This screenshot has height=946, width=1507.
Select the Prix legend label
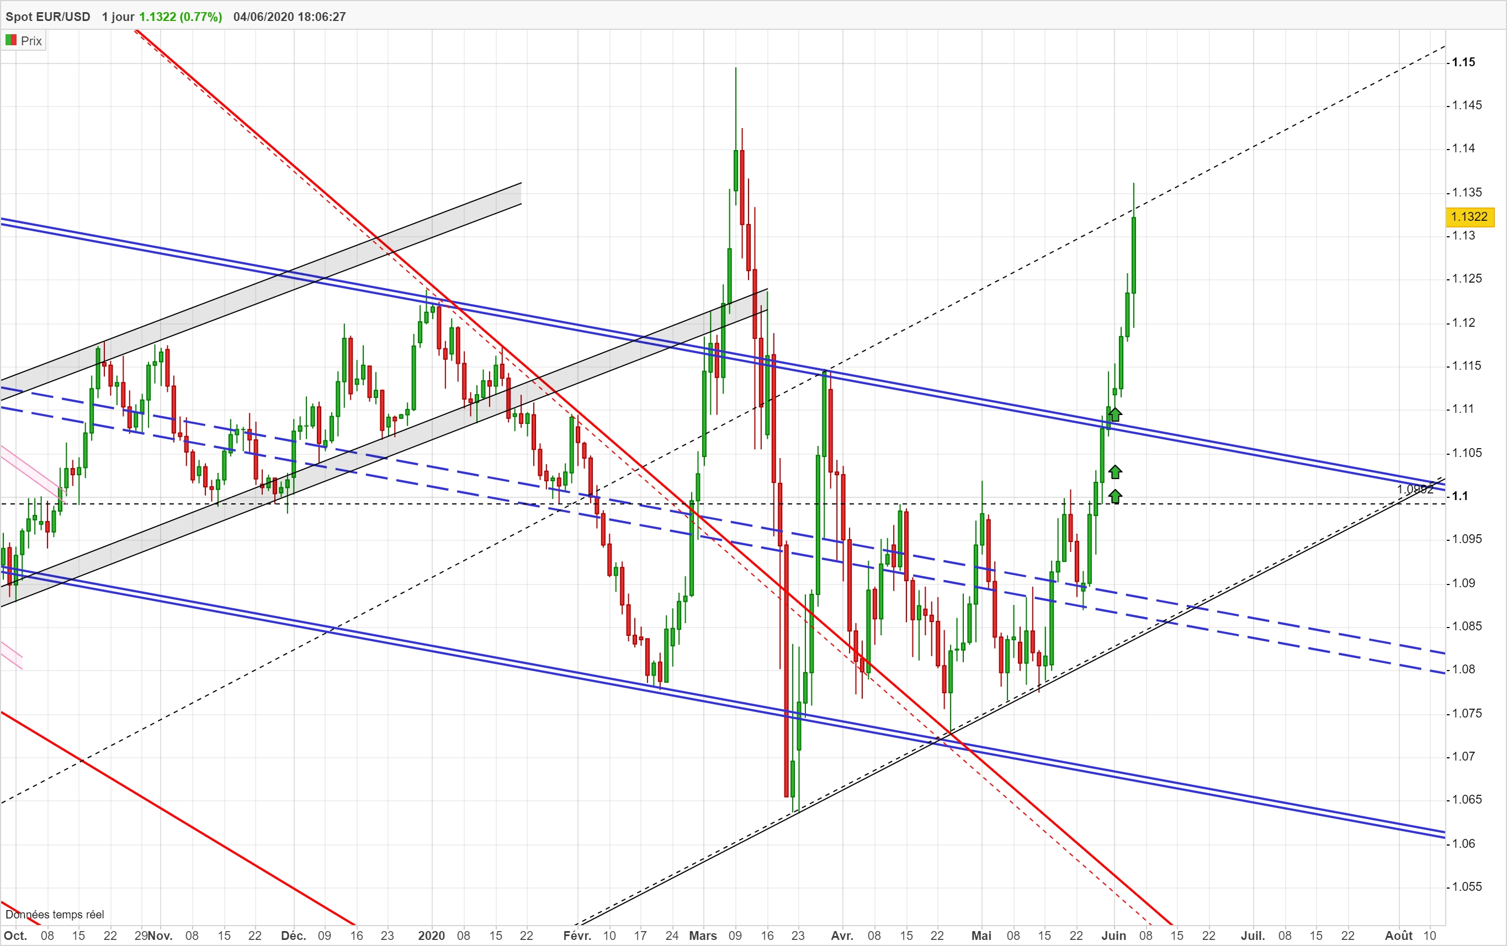point(31,41)
